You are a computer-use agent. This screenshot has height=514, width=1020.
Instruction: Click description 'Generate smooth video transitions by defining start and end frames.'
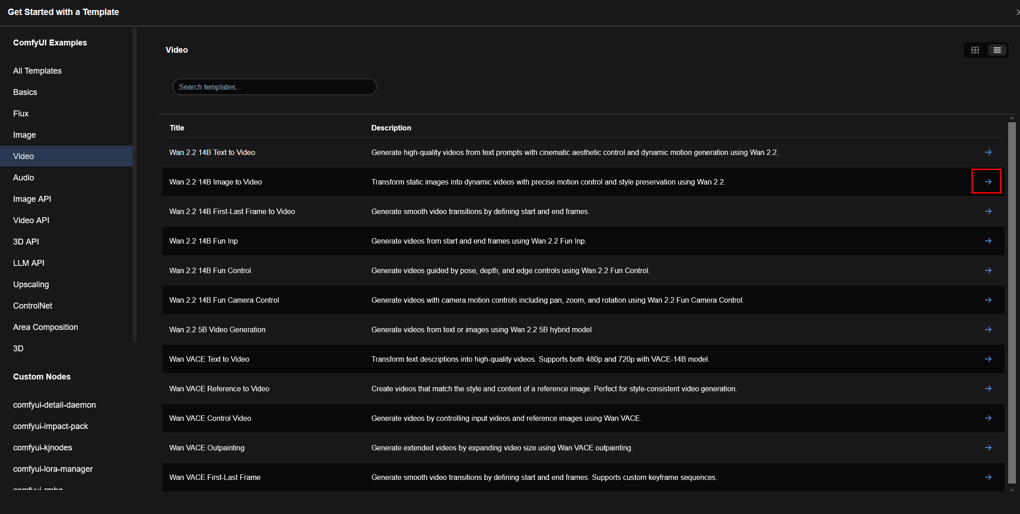click(480, 211)
